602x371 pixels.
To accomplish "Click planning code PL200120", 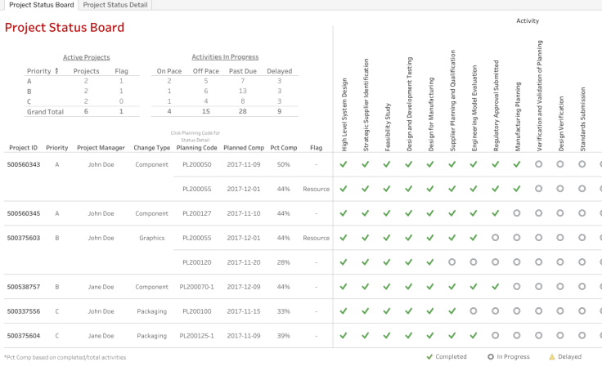I will coord(197,262).
